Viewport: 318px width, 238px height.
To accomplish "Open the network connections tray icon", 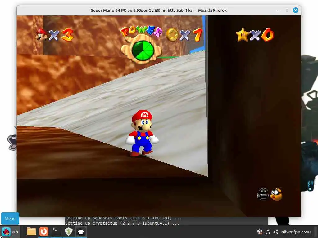I will pyautogui.click(x=268, y=232).
